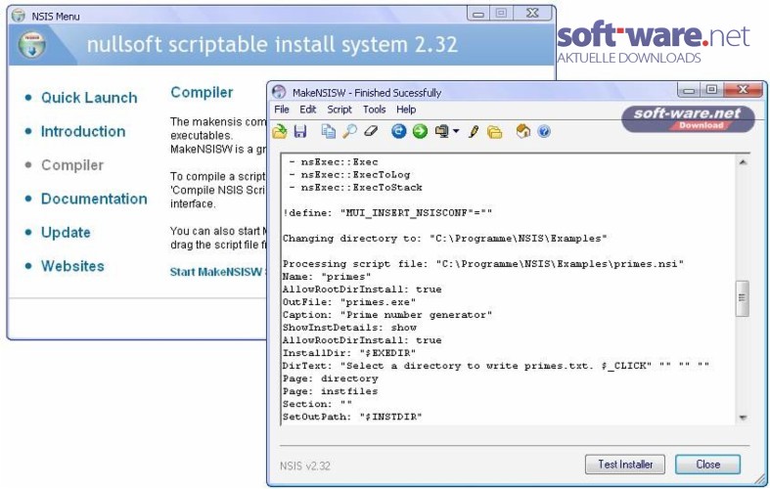Viewport: 770px width, 489px height.
Task: Click the Save Output floppy icon
Action: pos(300,132)
